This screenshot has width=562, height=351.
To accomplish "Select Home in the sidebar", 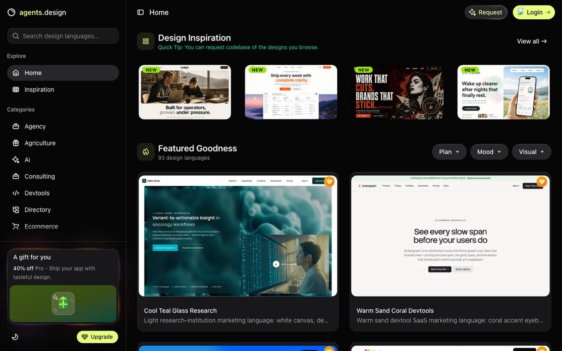I will tap(63, 73).
